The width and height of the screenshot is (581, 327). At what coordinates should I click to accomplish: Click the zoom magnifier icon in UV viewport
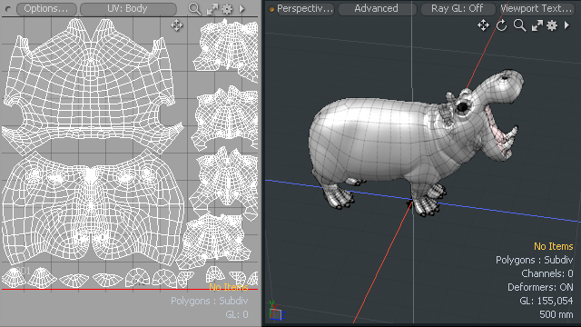point(194,8)
